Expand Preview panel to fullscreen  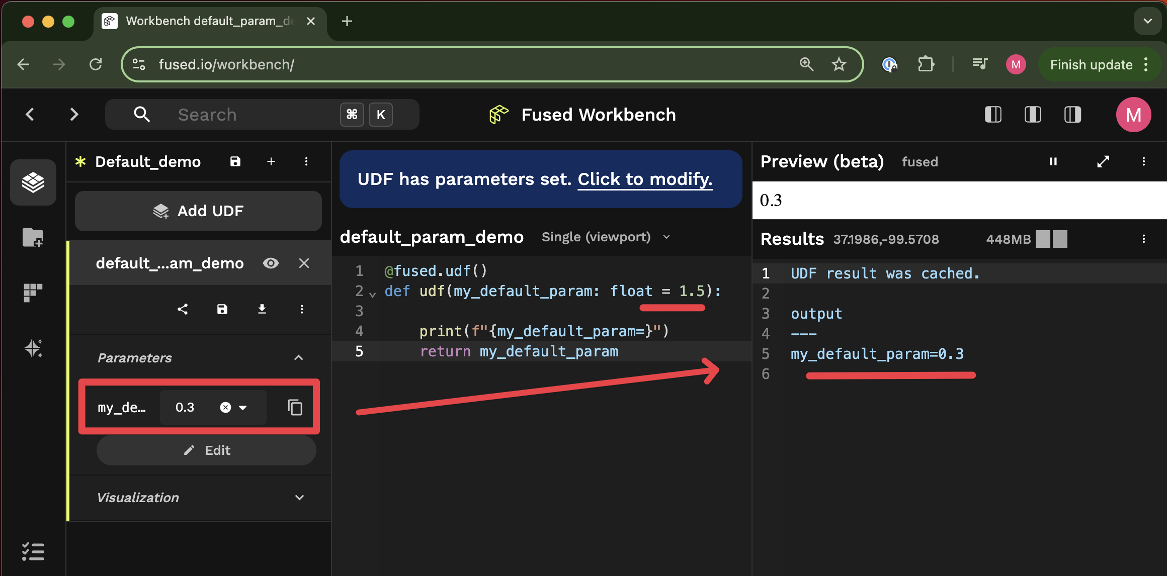[1103, 161]
